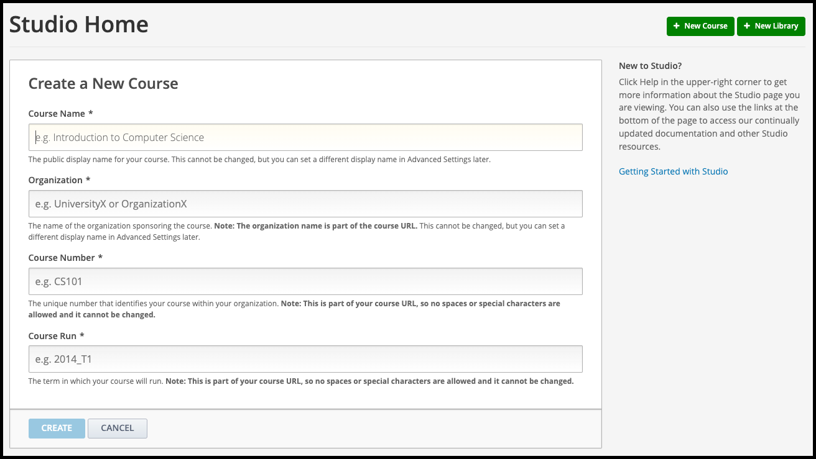Image resolution: width=816 pixels, height=459 pixels.
Task: Click the New to Studio? sidebar heading
Action: click(x=650, y=66)
